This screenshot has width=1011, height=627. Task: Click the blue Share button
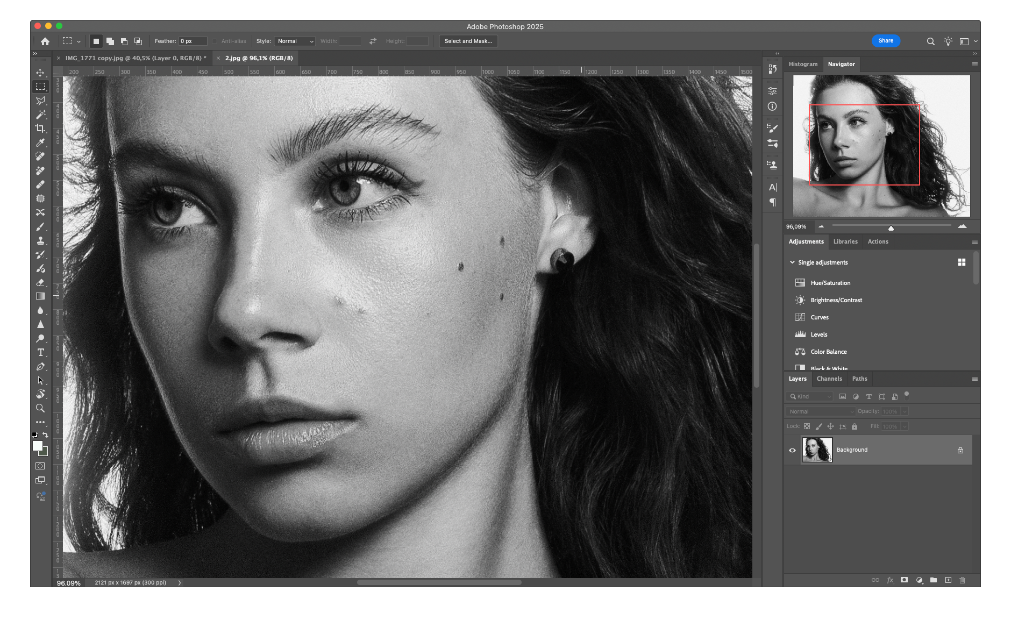(x=886, y=41)
